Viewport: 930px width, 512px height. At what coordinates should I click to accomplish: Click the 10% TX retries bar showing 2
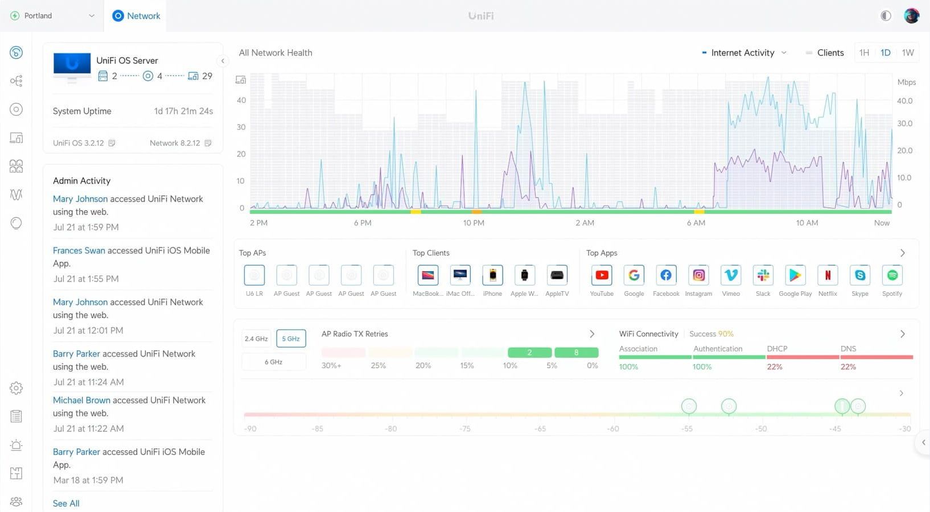click(529, 353)
